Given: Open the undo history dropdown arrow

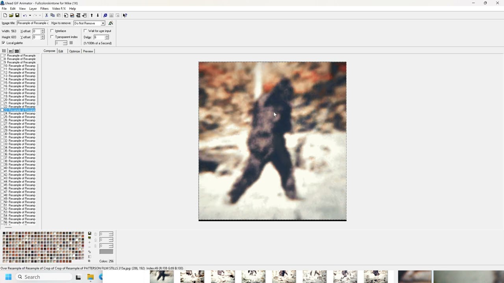Looking at the screenshot, I should (x=30, y=15).
